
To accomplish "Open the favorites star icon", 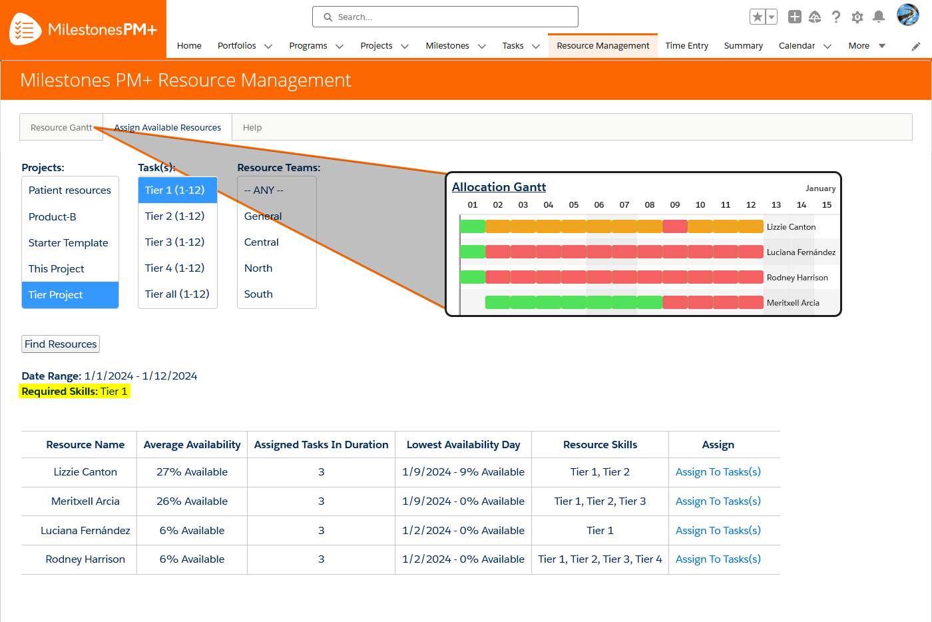I will (759, 16).
